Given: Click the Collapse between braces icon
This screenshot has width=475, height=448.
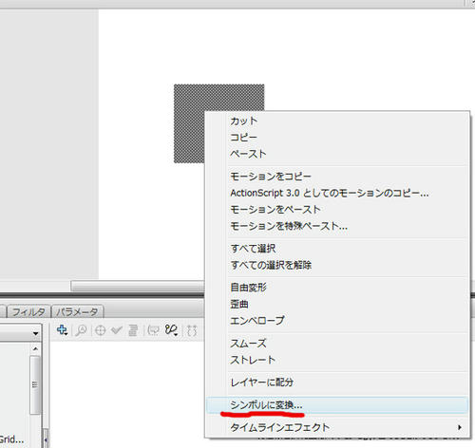Looking at the screenshot, I should [192, 330].
